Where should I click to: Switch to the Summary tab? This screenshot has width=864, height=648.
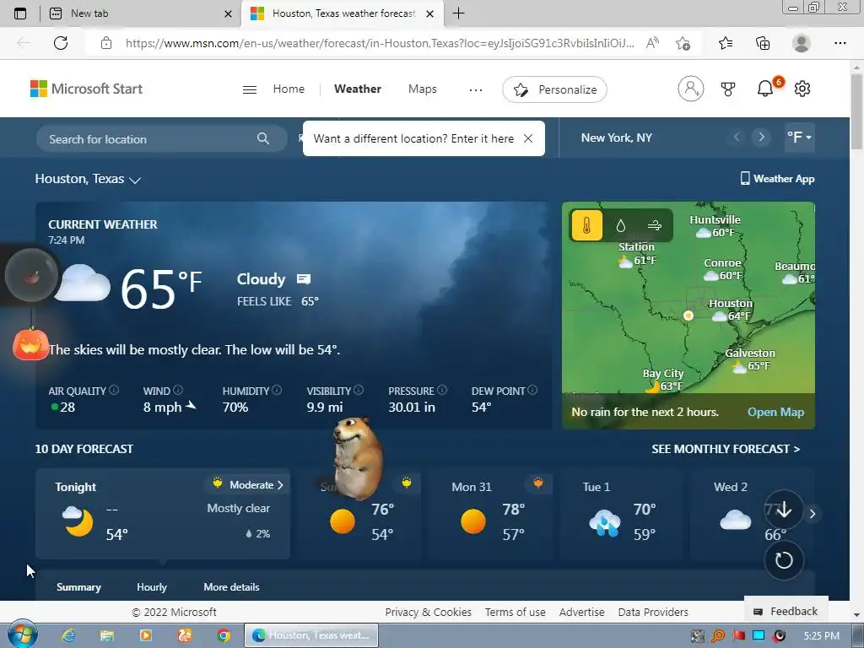coord(78,587)
